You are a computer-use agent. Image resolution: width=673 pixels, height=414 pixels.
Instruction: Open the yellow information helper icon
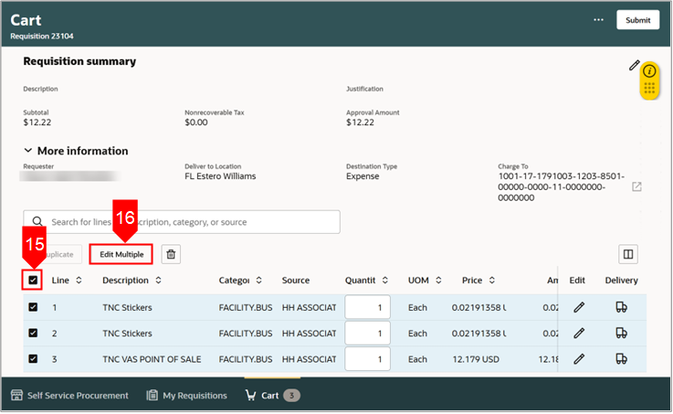pyautogui.click(x=649, y=71)
